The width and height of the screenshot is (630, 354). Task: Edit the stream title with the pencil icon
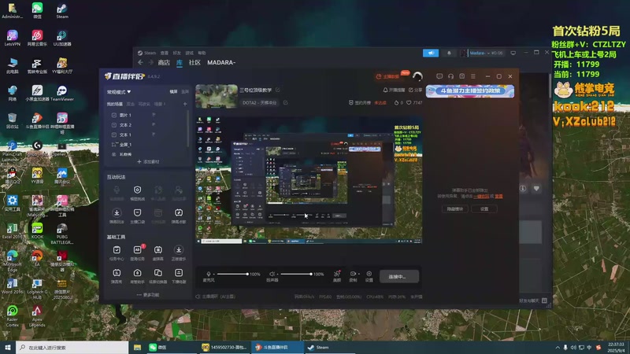point(278,90)
